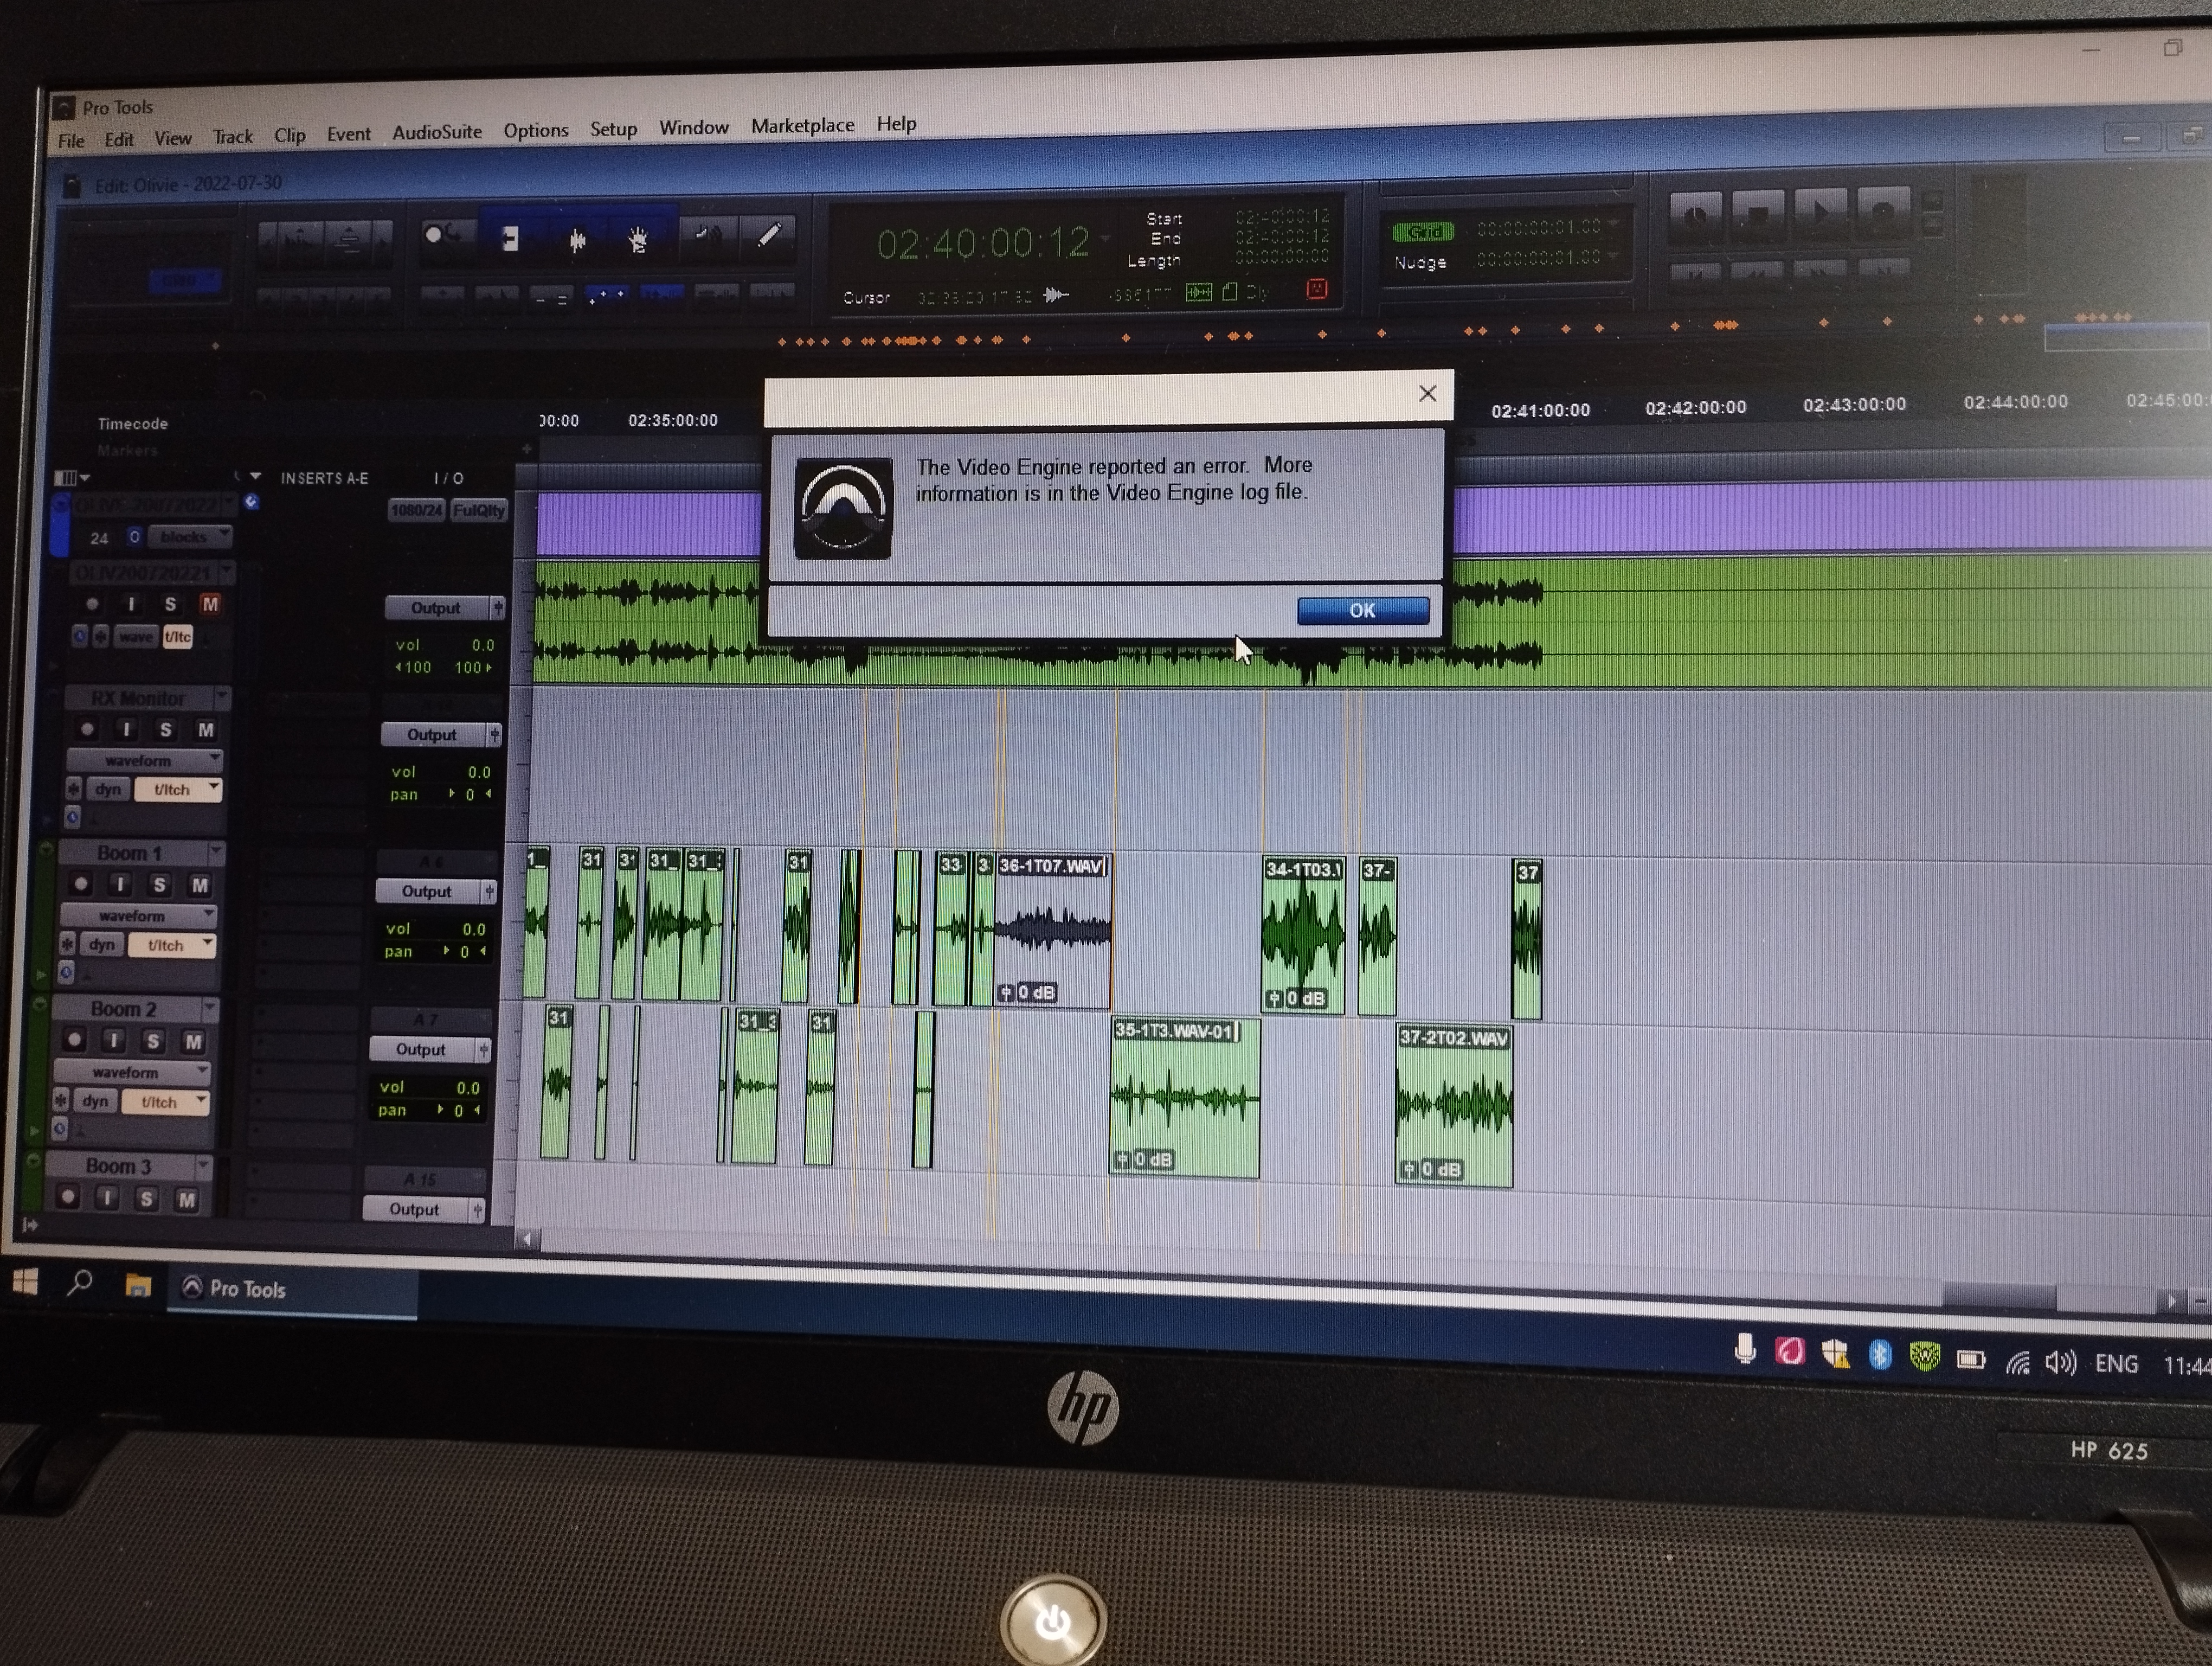Click OK in Video Engine error dialog
Viewport: 2212px width, 1666px height.
[1362, 611]
